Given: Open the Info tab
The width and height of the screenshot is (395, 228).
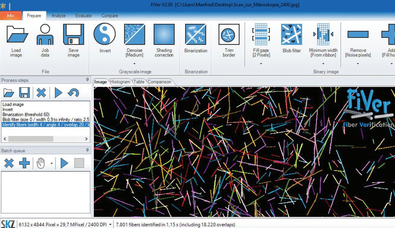Looking at the screenshot, I should point(11,15).
